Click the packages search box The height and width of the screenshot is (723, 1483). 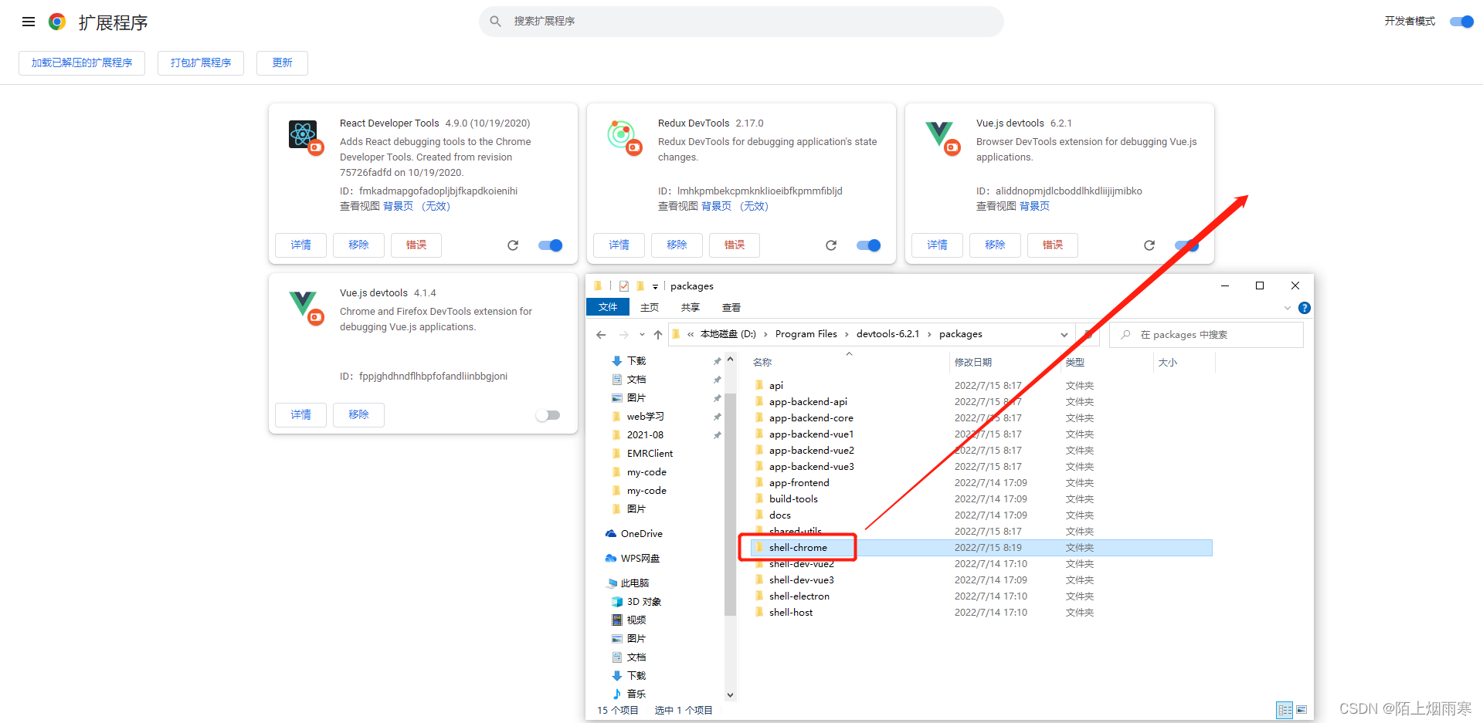(x=1206, y=335)
